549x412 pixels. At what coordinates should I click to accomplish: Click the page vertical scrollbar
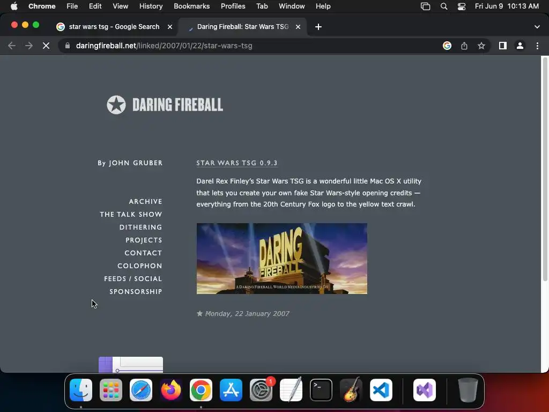[x=545, y=168]
